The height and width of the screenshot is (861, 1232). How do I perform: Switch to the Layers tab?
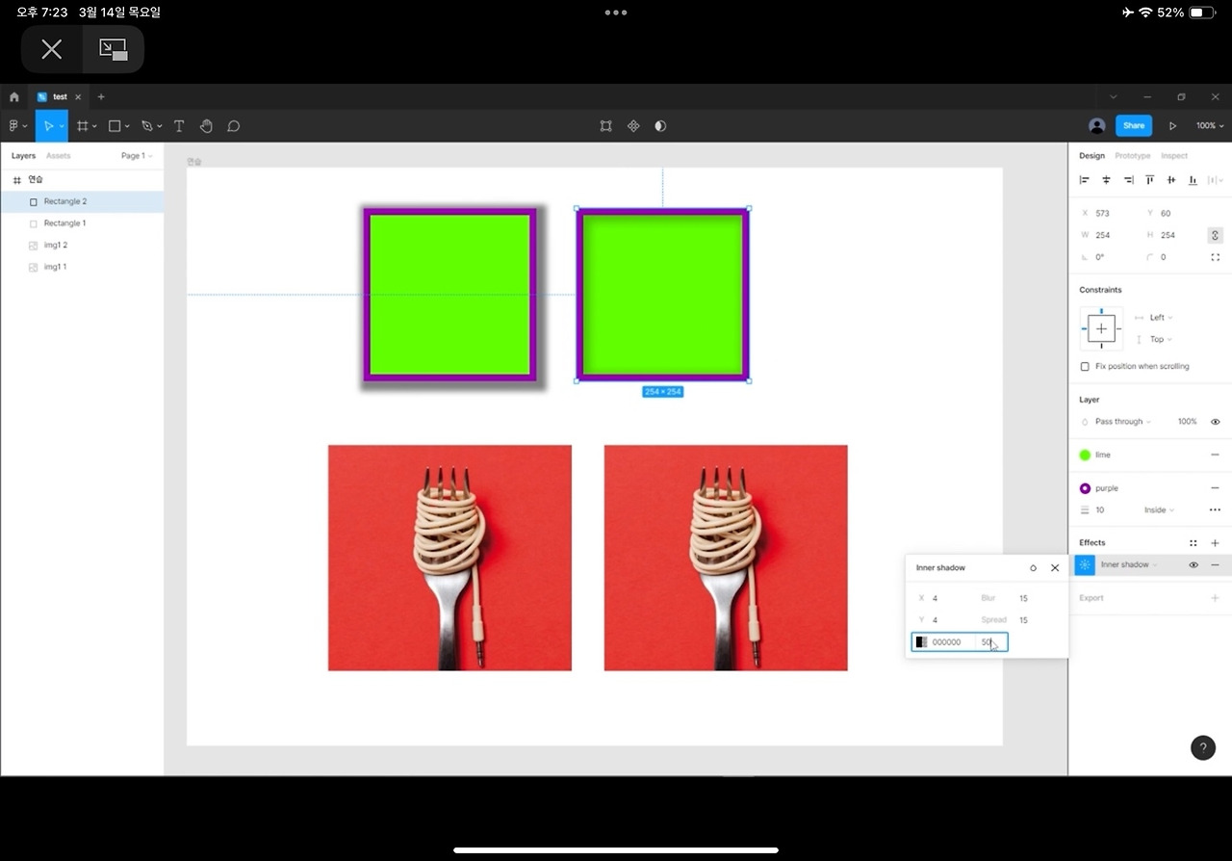click(x=23, y=156)
